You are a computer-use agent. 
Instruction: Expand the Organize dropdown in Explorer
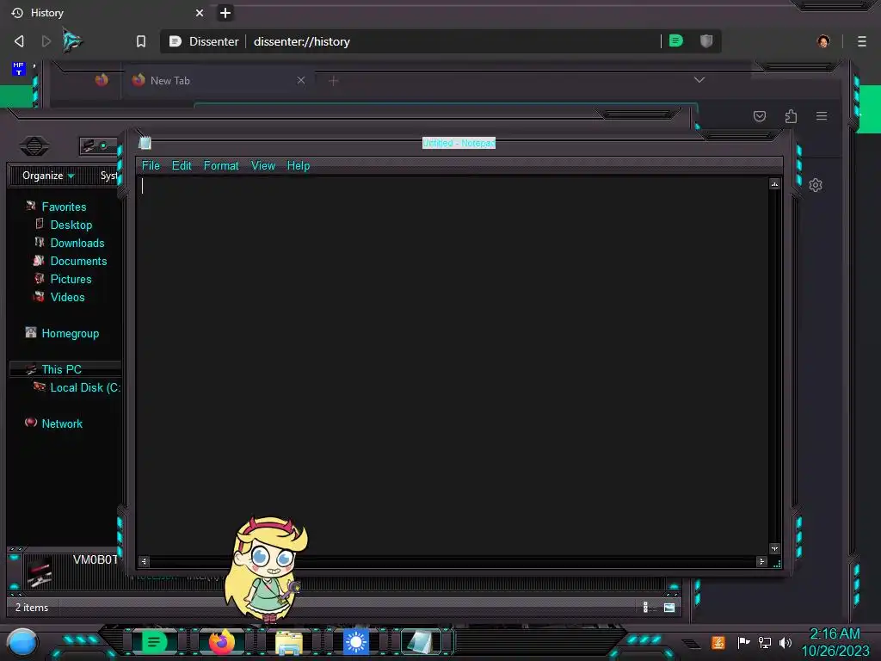pyautogui.click(x=48, y=176)
